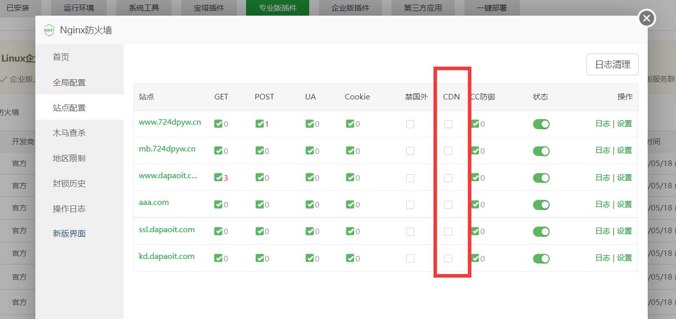Uncheck GET filter for www.dapaoit.c... row
676x319 pixels.
[x=218, y=177]
